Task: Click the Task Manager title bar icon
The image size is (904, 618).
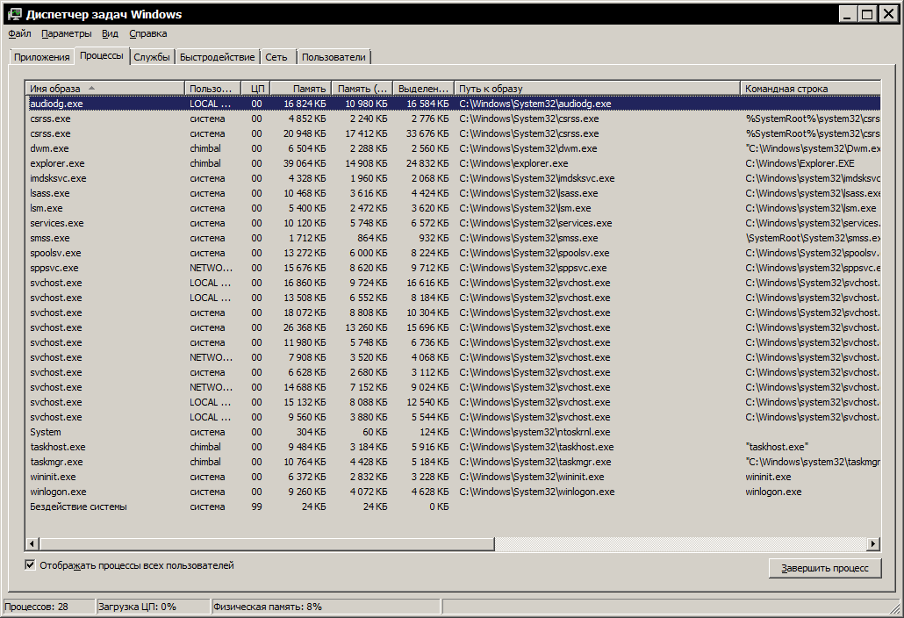Action: pyautogui.click(x=14, y=14)
